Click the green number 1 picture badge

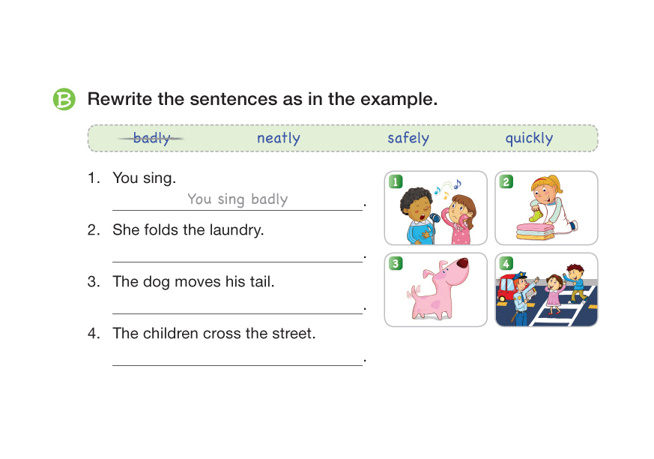396,181
